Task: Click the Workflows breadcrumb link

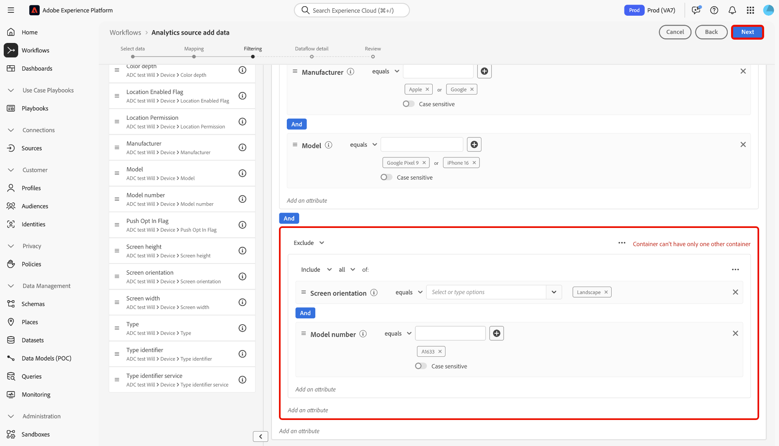Action: tap(125, 33)
